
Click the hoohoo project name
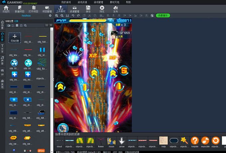click(x=26, y=16)
